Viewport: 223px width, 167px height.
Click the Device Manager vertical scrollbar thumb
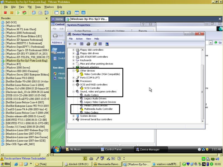(x=202, y=92)
